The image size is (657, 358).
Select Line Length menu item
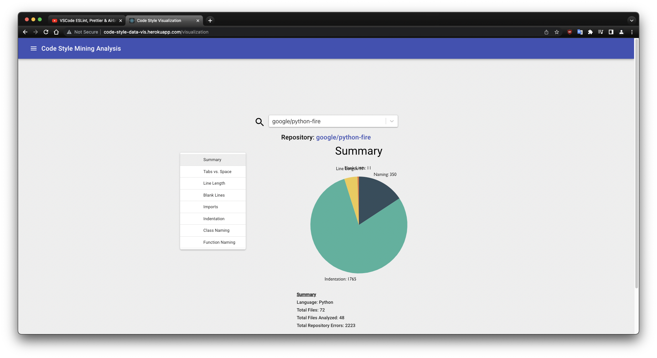(214, 183)
